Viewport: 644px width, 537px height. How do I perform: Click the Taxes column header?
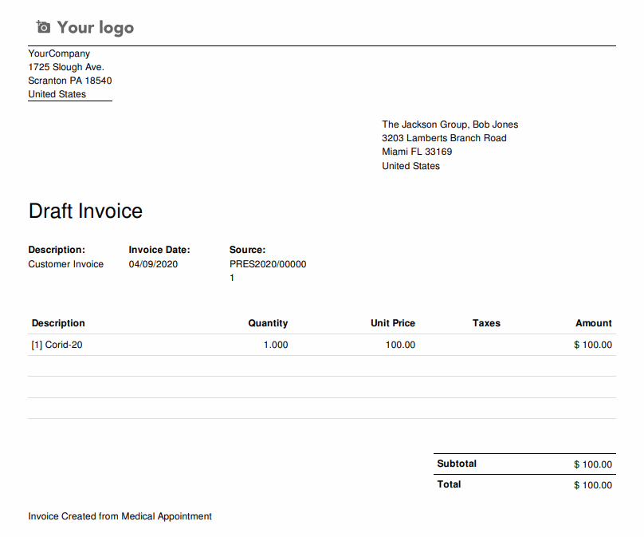[x=486, y=323]
